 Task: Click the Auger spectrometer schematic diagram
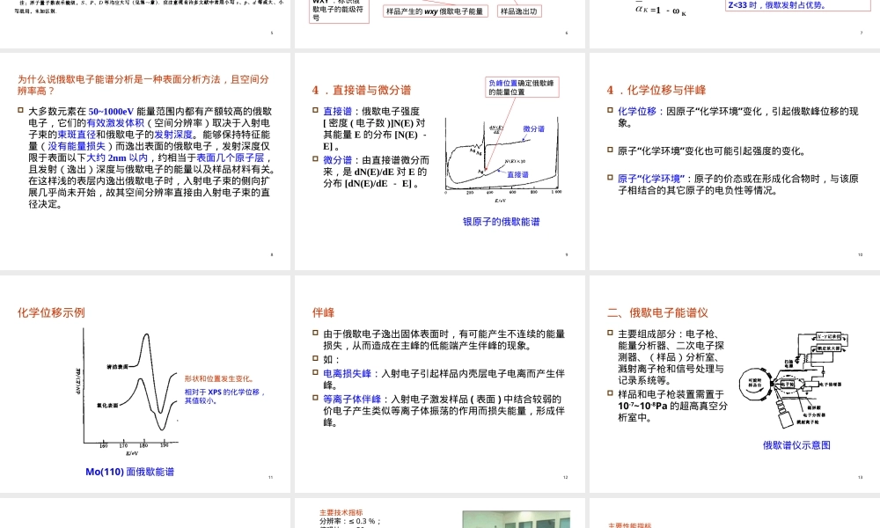[794, 378]
